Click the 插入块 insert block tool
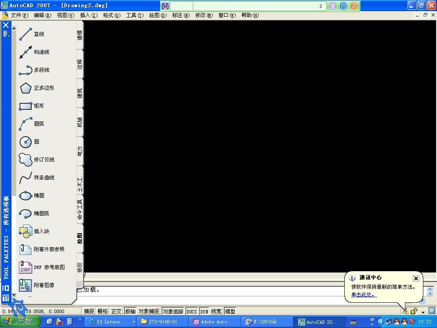Image resolution: width=437 pixels, height=328 pixels. 34,231
